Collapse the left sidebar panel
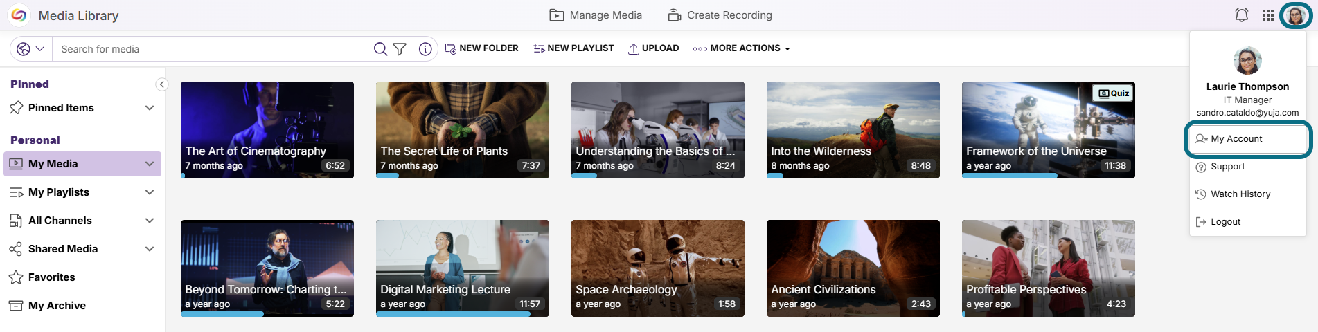 coord(162,84)
